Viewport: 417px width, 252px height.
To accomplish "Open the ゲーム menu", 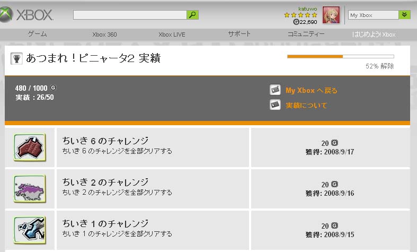I will (x=37, y=34).
